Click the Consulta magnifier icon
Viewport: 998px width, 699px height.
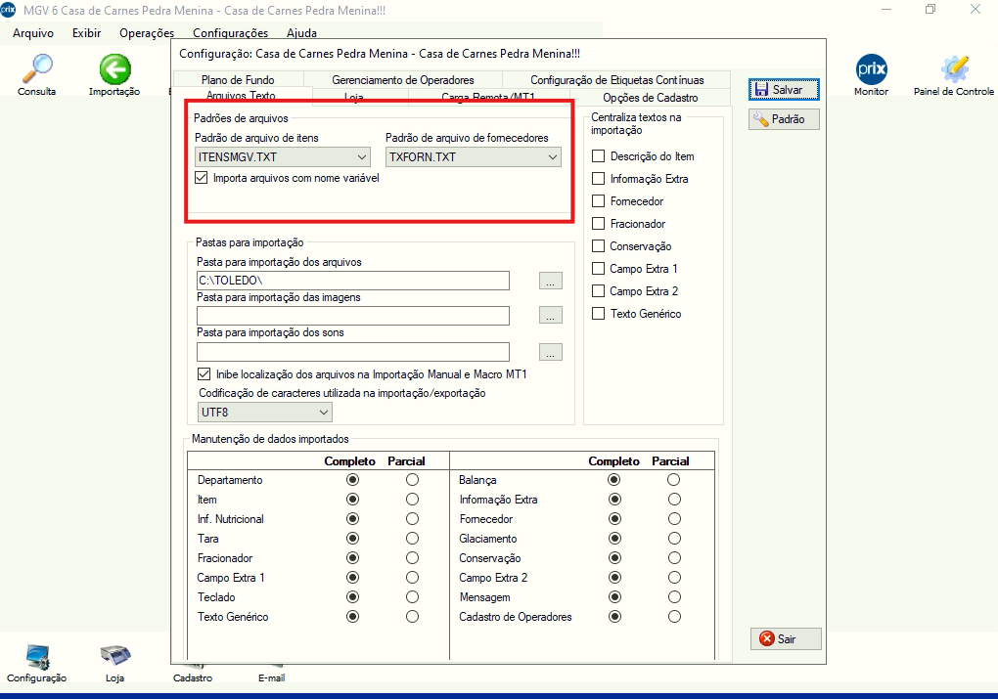(36, 70)
